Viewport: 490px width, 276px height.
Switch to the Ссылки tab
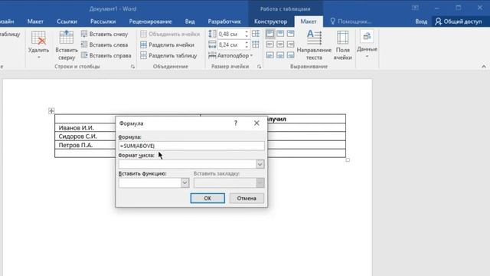click(67, 21)
